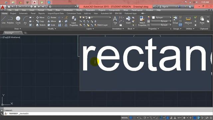Toggle clean screen icon in status bar

point(207,118)
